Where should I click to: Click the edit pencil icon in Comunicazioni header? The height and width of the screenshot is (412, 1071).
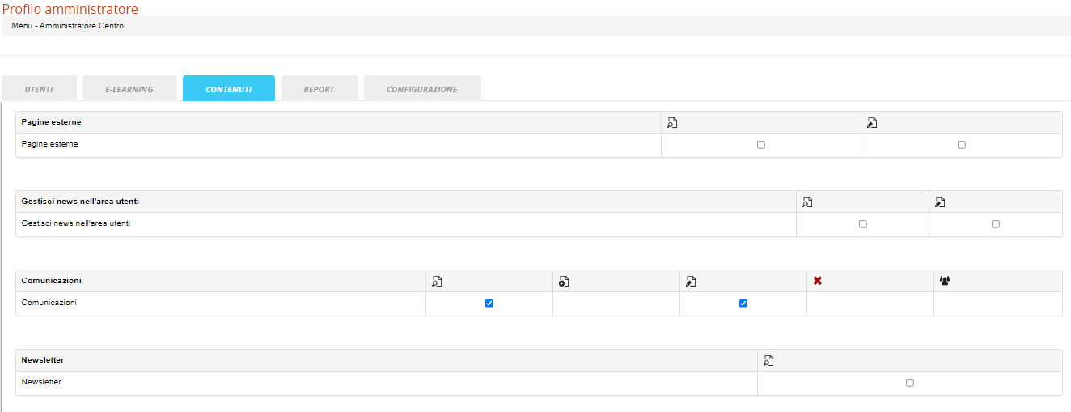pos(691,282)
